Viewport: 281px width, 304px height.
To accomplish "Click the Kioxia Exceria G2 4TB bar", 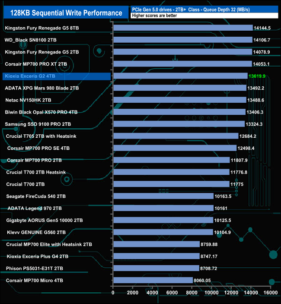I will click(180, 76).
